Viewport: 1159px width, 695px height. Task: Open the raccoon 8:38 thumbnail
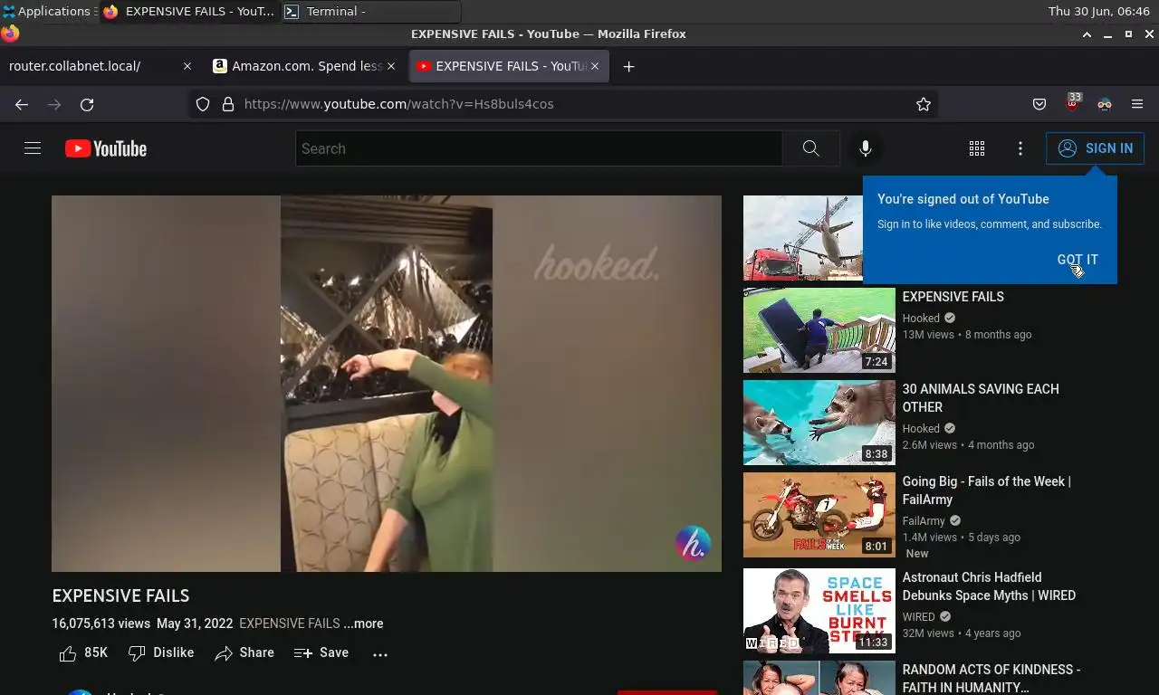pos(819,423)
